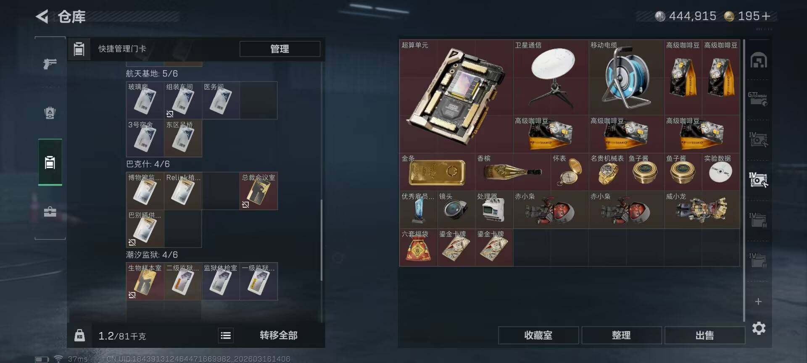Screen dimensions: 807x363
Task: Click the 出售 sell button
Action: pyautogui.click(x=704, y=335)
